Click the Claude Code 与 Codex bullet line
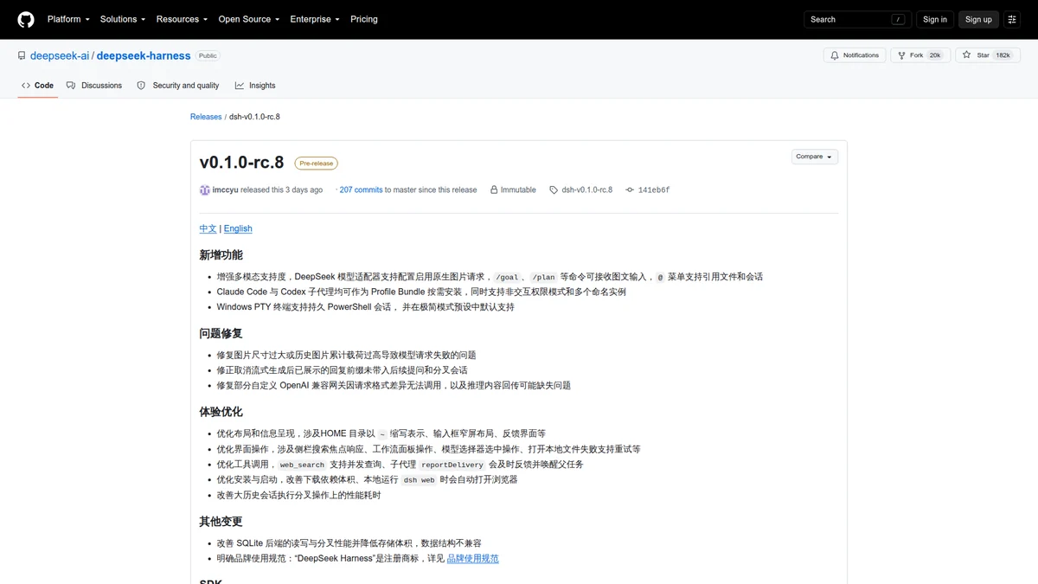Viewport: 1038px width, 584px height. tap(421, 292)
